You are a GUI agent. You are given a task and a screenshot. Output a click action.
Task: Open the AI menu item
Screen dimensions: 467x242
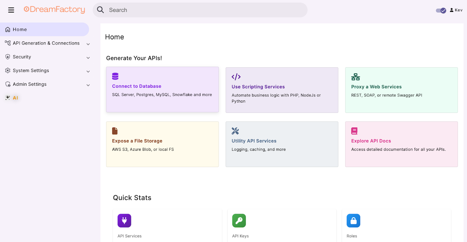click(x=15, y=98)
